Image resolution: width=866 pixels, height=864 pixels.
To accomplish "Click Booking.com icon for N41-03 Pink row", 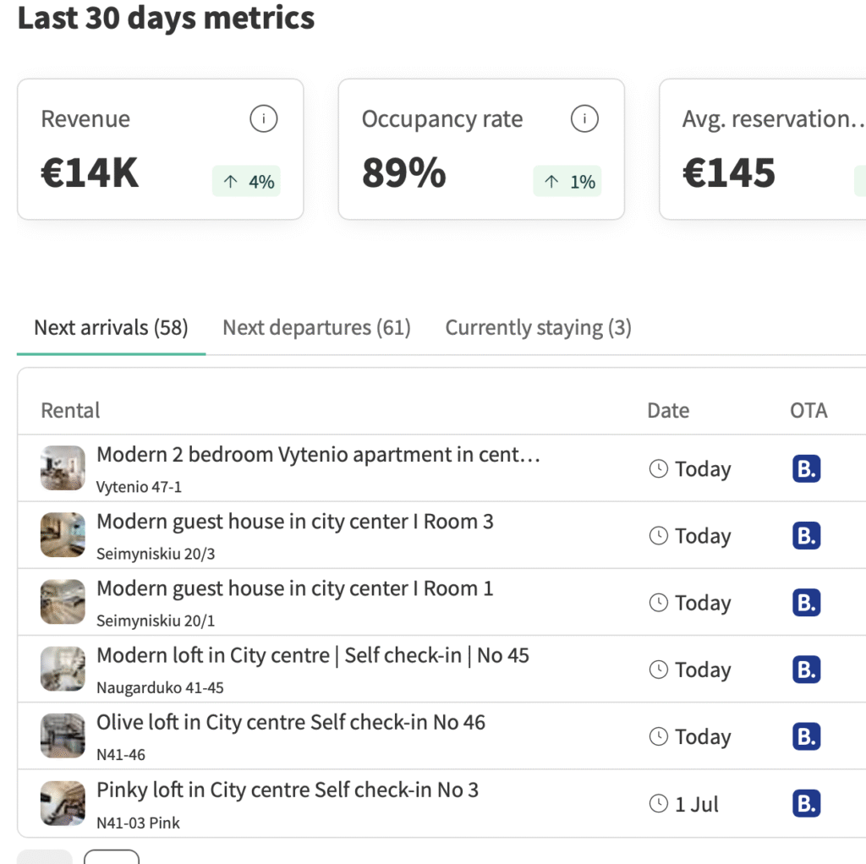I will point(806,803).
